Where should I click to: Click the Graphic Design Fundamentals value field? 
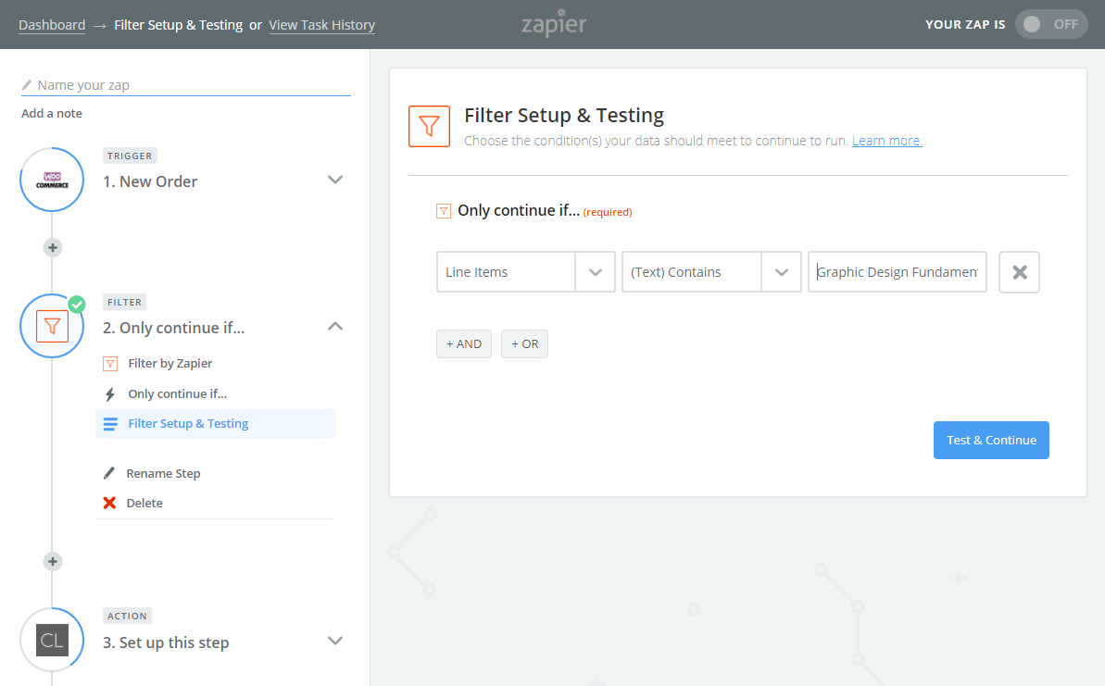(x=898, y=272)
